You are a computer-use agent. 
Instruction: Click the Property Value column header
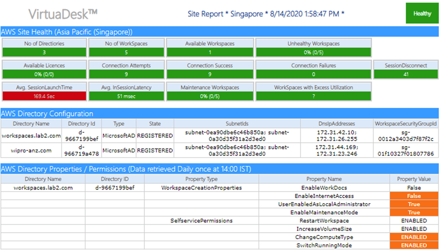(x=414, y=179)
